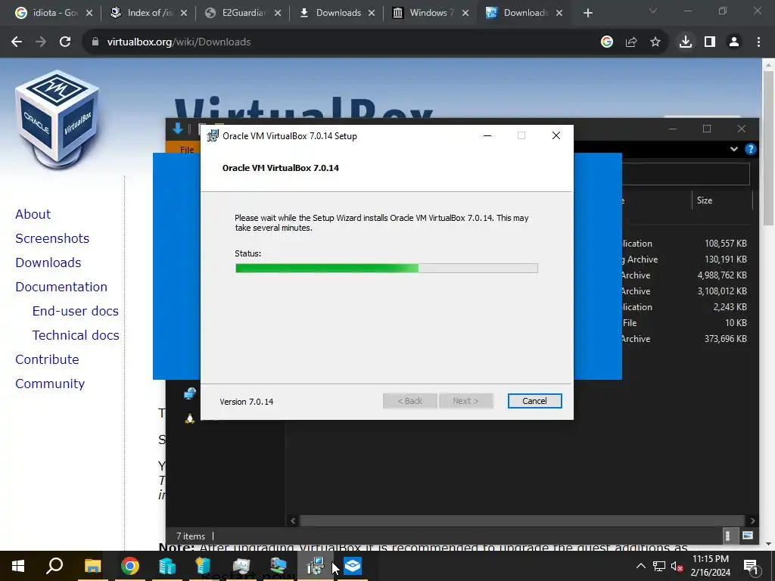775x581 pixels.
Task: Close the E2Guardian tab
Action: 278,14
